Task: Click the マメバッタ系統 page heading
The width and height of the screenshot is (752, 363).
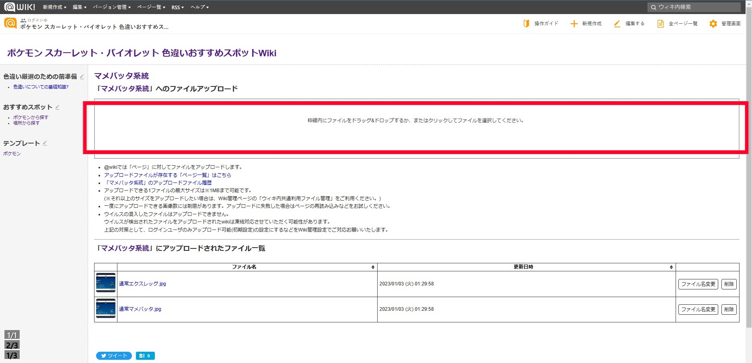Action: 121,76
